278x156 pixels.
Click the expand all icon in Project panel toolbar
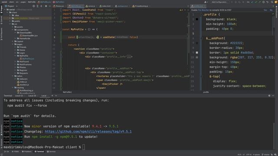[37, 6]
